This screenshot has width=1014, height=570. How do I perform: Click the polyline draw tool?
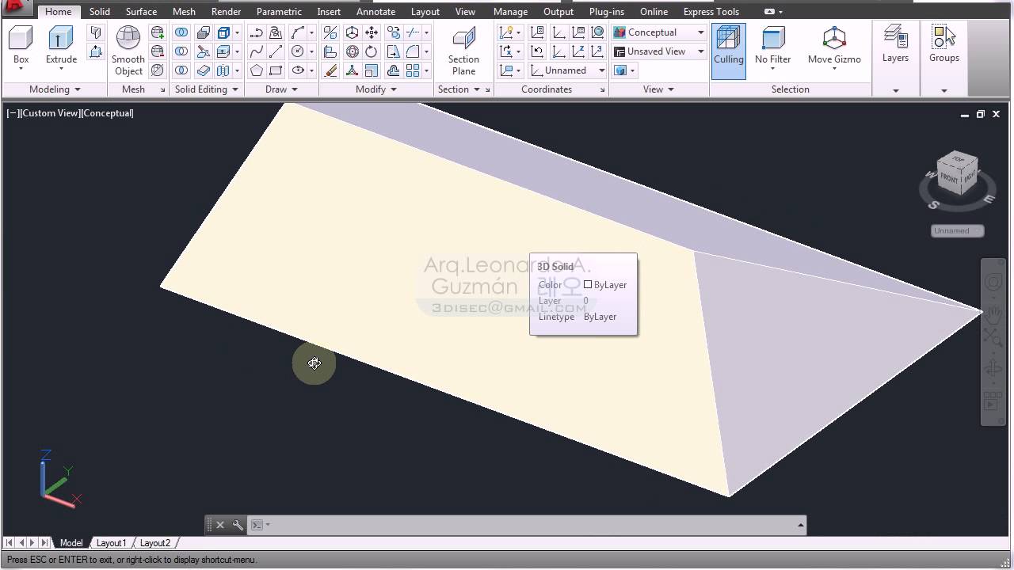tap(257, 32)
